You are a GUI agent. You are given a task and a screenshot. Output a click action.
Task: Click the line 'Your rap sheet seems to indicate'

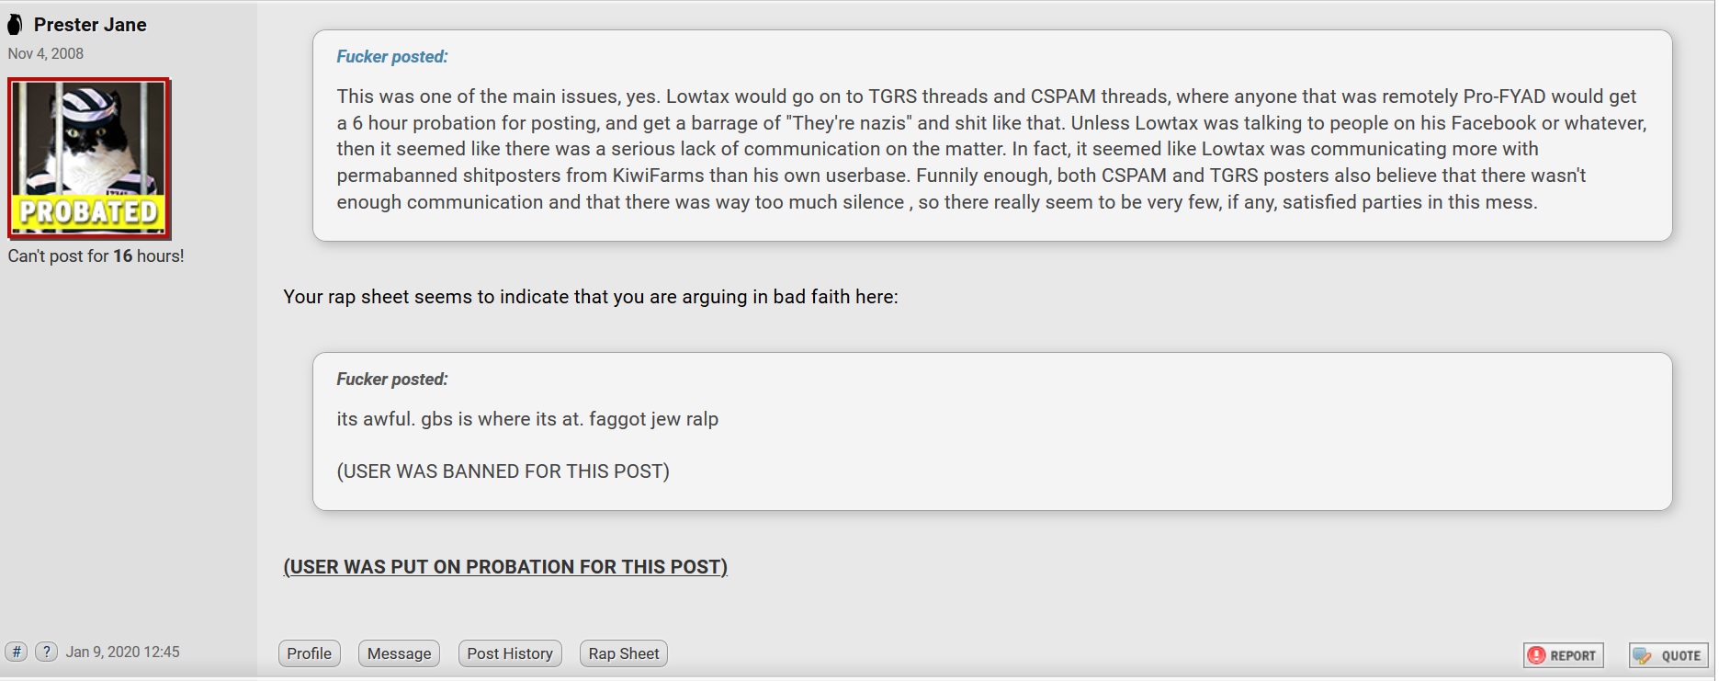pos(591,297)
